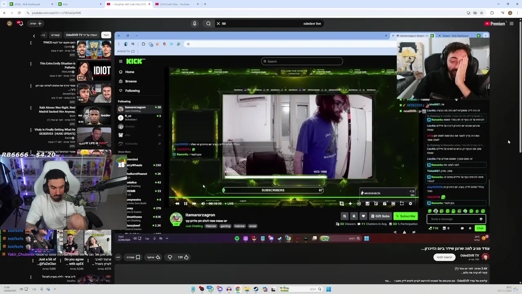Open options for 'Xabi Alonso Was Right' video
The image size is (522, 294).
[31, 108]
